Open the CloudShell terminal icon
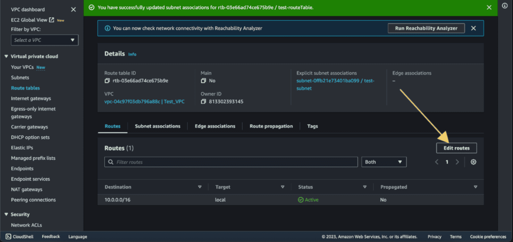Screen dimensions: 513x242 pyautogui.click(x=8, y=237)
